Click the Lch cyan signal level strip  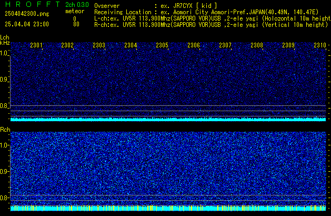click(168, 119)
